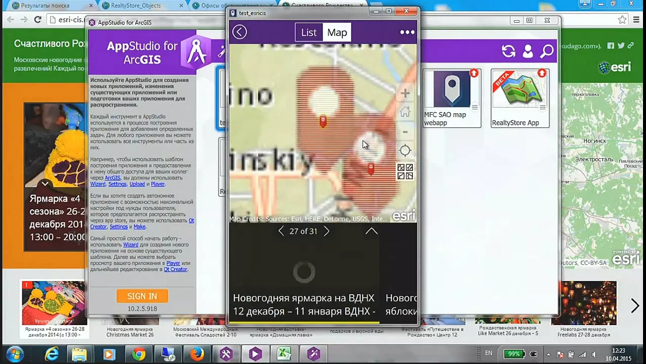
Task: Open the 'Ярмарка «4 сезона»' thumbnail
Action: (54, 309)
